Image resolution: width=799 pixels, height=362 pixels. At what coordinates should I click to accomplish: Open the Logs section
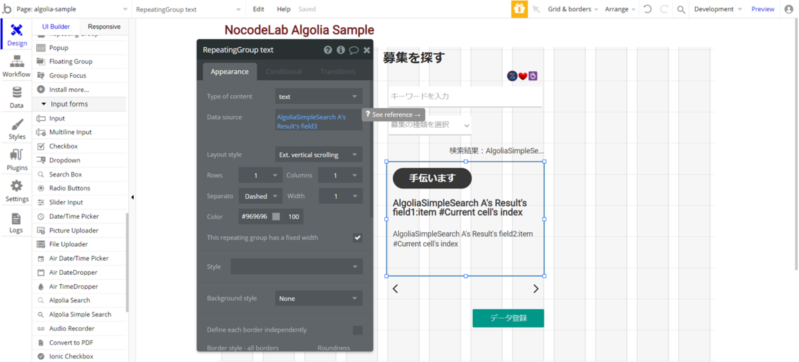(17, 223)
